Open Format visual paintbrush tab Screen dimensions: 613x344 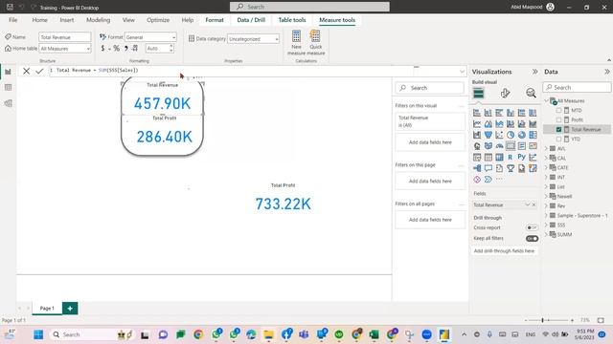[505, 93]
